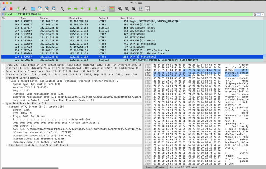Select packet 921 Close Notify alert
Screen dimensions: 266x169
pos(132,60)
